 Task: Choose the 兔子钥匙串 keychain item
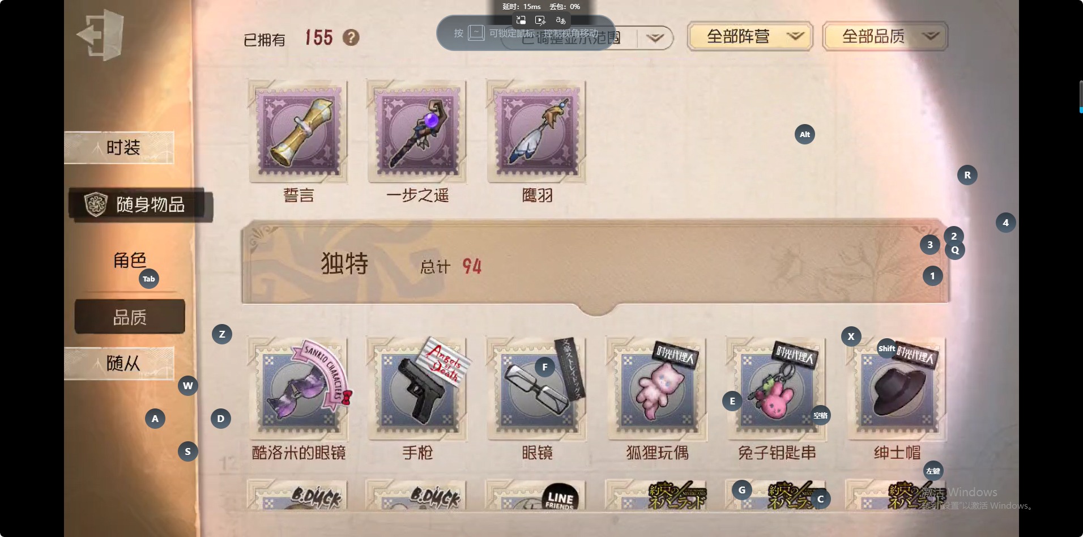coord(777,389)
